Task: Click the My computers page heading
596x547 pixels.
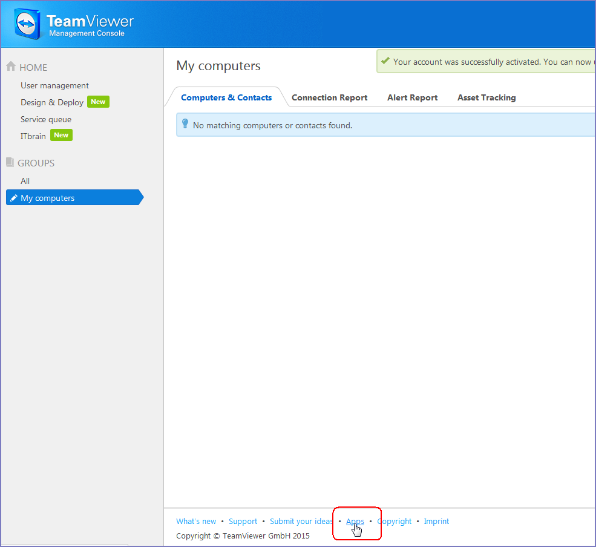Action: click(x=218, y=66)
